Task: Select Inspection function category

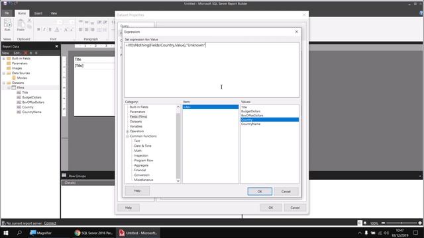Action: [x=141, y=155]
